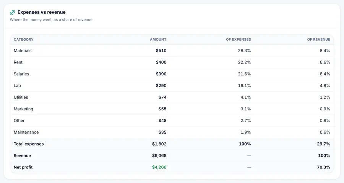Click Materials share of expenses 28.3%
This screenshot has width=344, height=183.
pos(244,51)
